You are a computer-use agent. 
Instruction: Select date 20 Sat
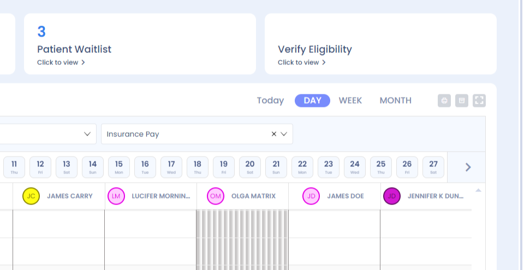pos(250,167)
